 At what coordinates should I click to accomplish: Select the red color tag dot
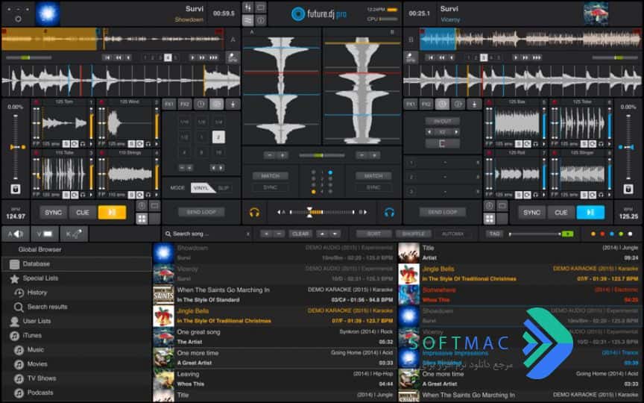(x=602, y=234)
